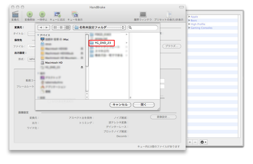Image resolution: width=253 pixels, height=164 pixels.
Task: Click the ブラウズ... browse button
Action: (x=172, y=46)
